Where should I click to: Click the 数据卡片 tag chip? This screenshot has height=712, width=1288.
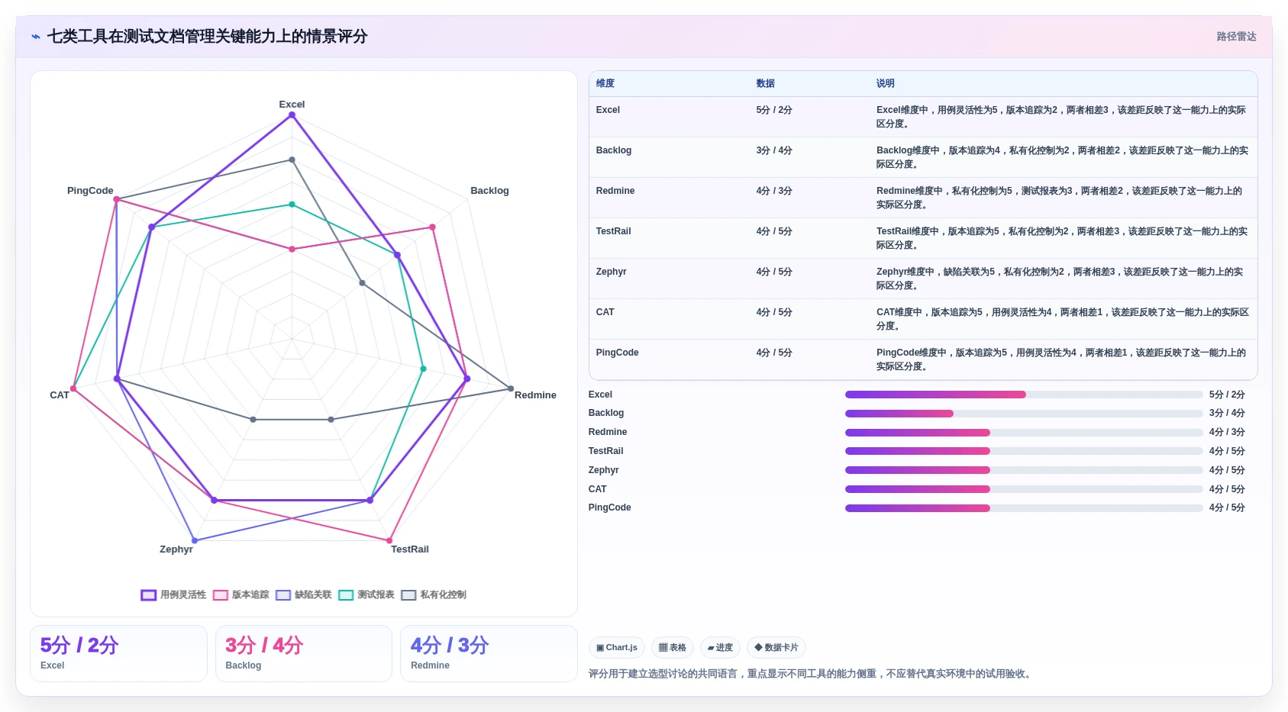[x=776, y=647]
